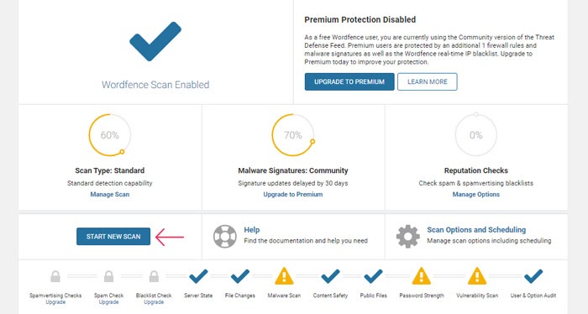Click the Server State checkmark icon

(x=198, y=276)
